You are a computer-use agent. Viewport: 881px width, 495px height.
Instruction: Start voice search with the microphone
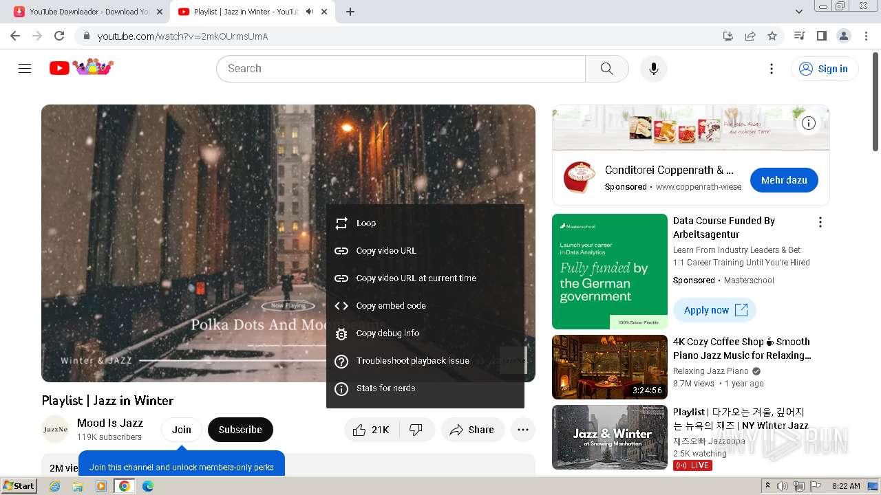(x=653, y=68)
